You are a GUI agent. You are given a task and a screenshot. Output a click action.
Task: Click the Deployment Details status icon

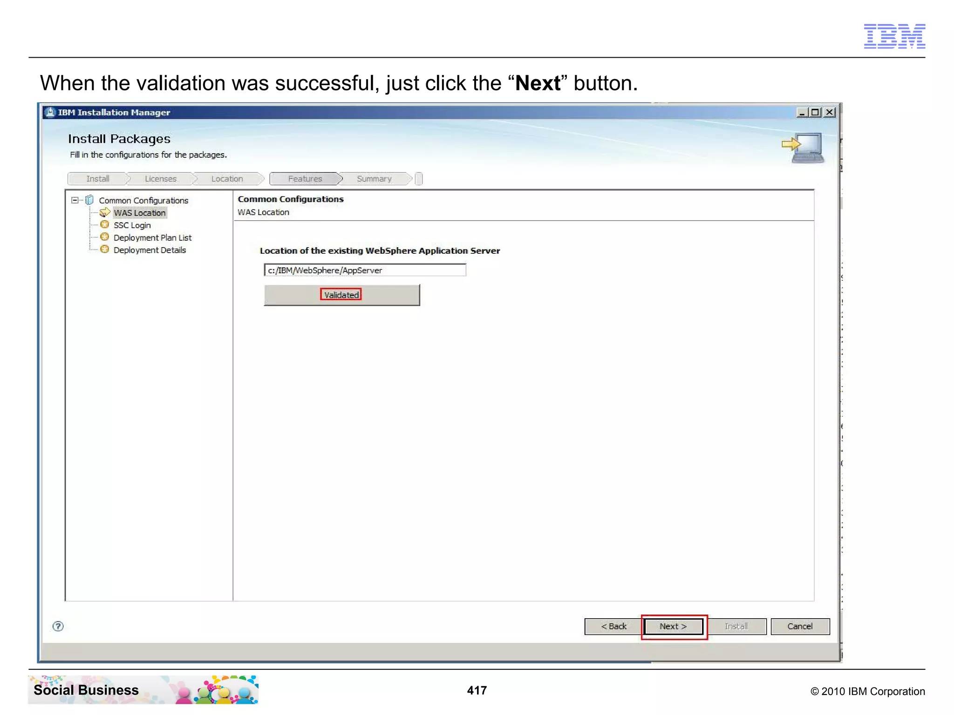pos(105,250)
